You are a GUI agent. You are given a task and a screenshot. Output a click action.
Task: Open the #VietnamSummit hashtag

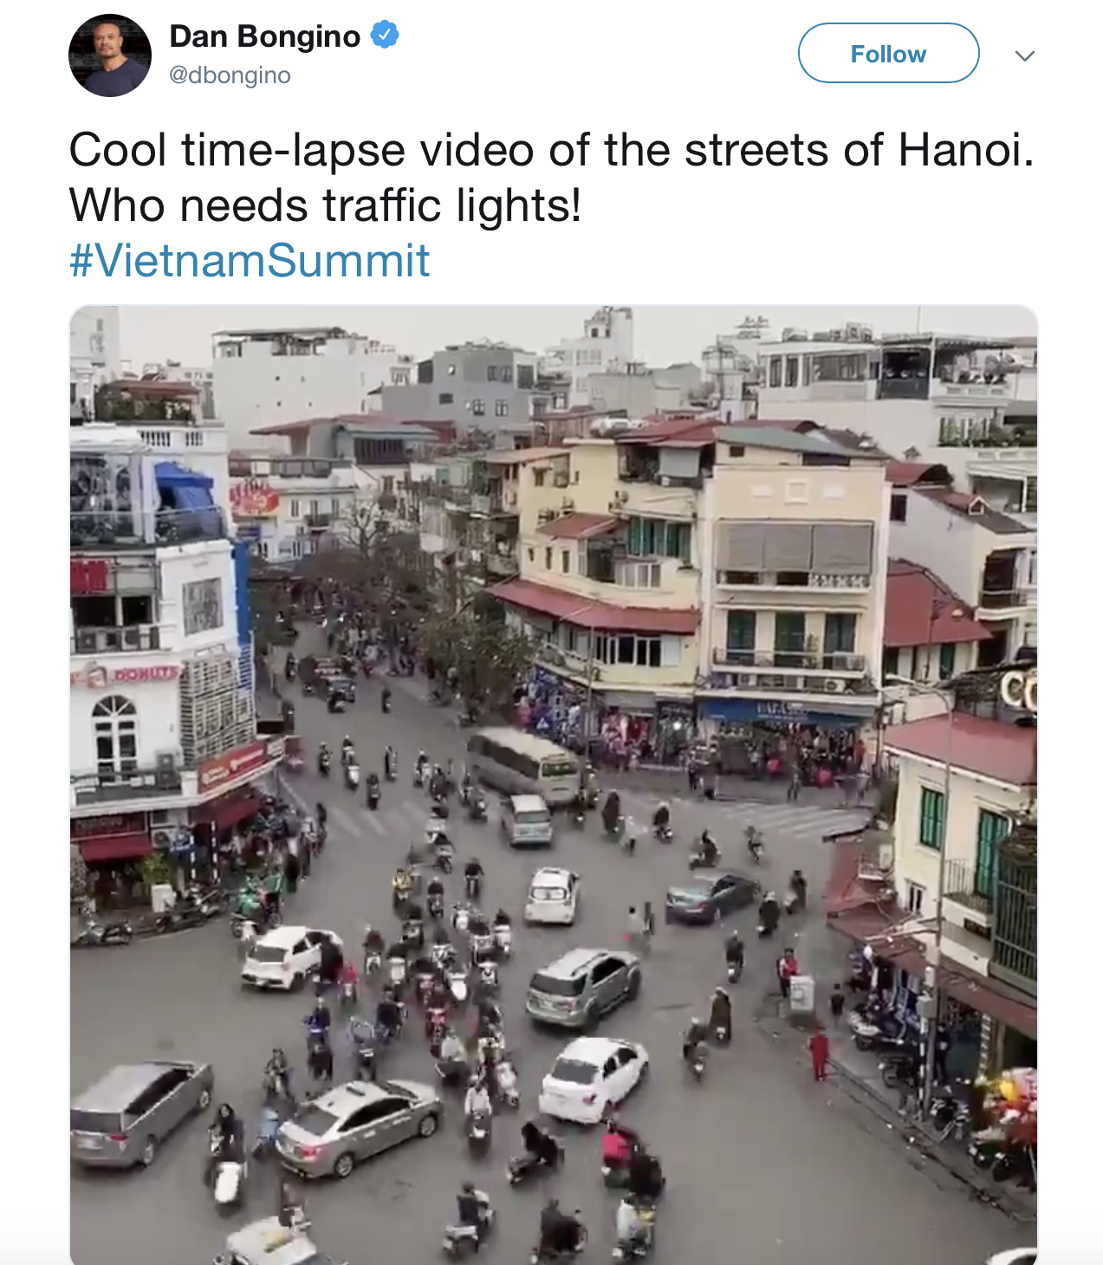click(x=250, y=261)
